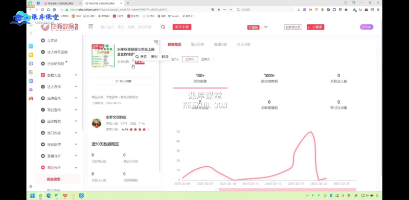Expand the 品牌查找 sidebar menu
Image resolution: width=409 pixels, height=200 pixels.
click(x=76, y=98)
